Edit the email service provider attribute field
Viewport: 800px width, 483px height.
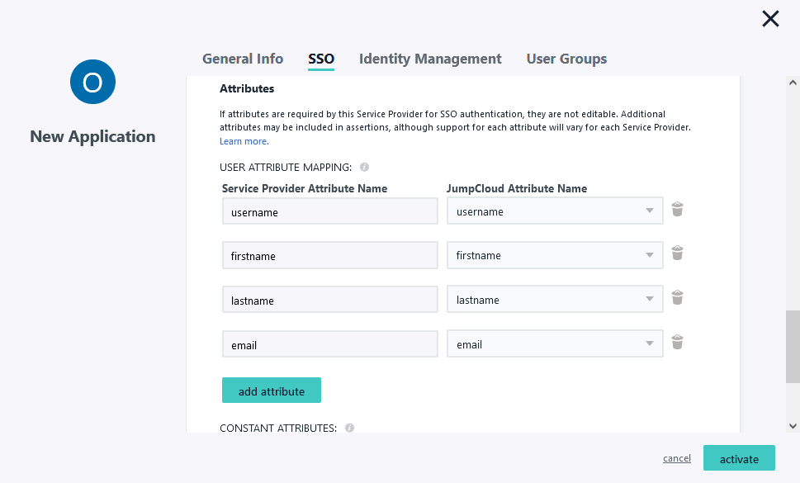[330, 343]
